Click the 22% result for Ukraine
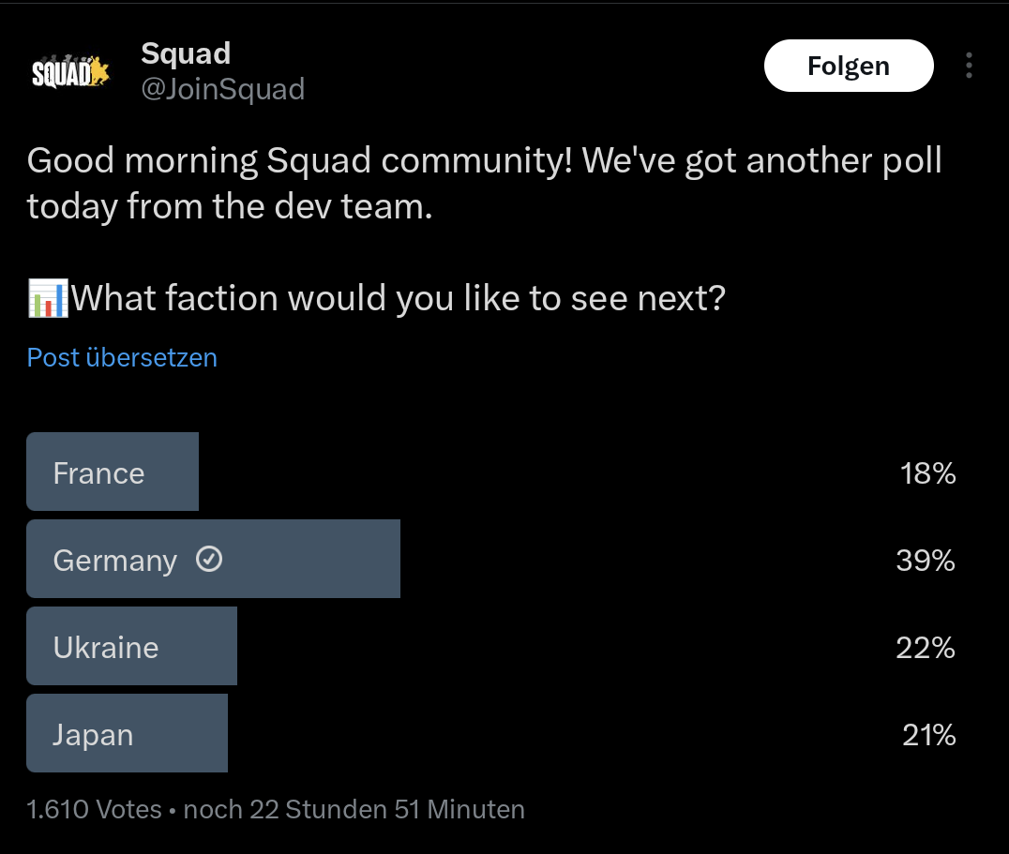1009x854 pixels. coord(926,648)
